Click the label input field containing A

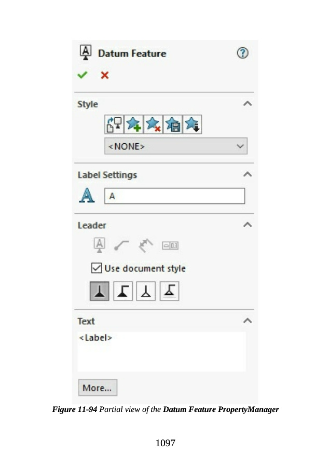(174, 196)
